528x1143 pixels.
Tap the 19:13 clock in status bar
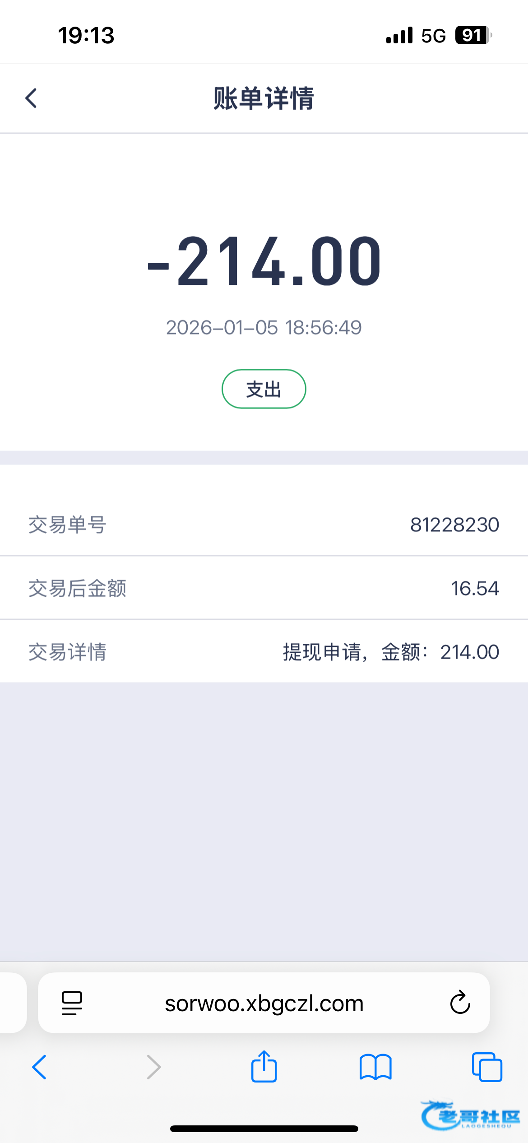pyautogui.click(x=86, y=35)
